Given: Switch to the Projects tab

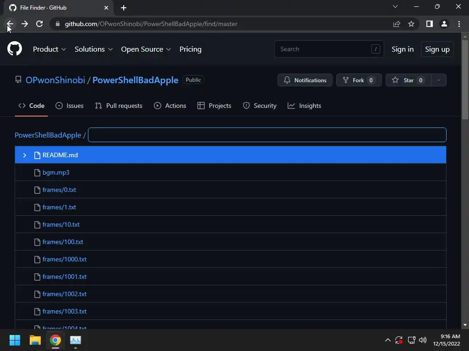Looking at the screenshot, I should point(214,106).
